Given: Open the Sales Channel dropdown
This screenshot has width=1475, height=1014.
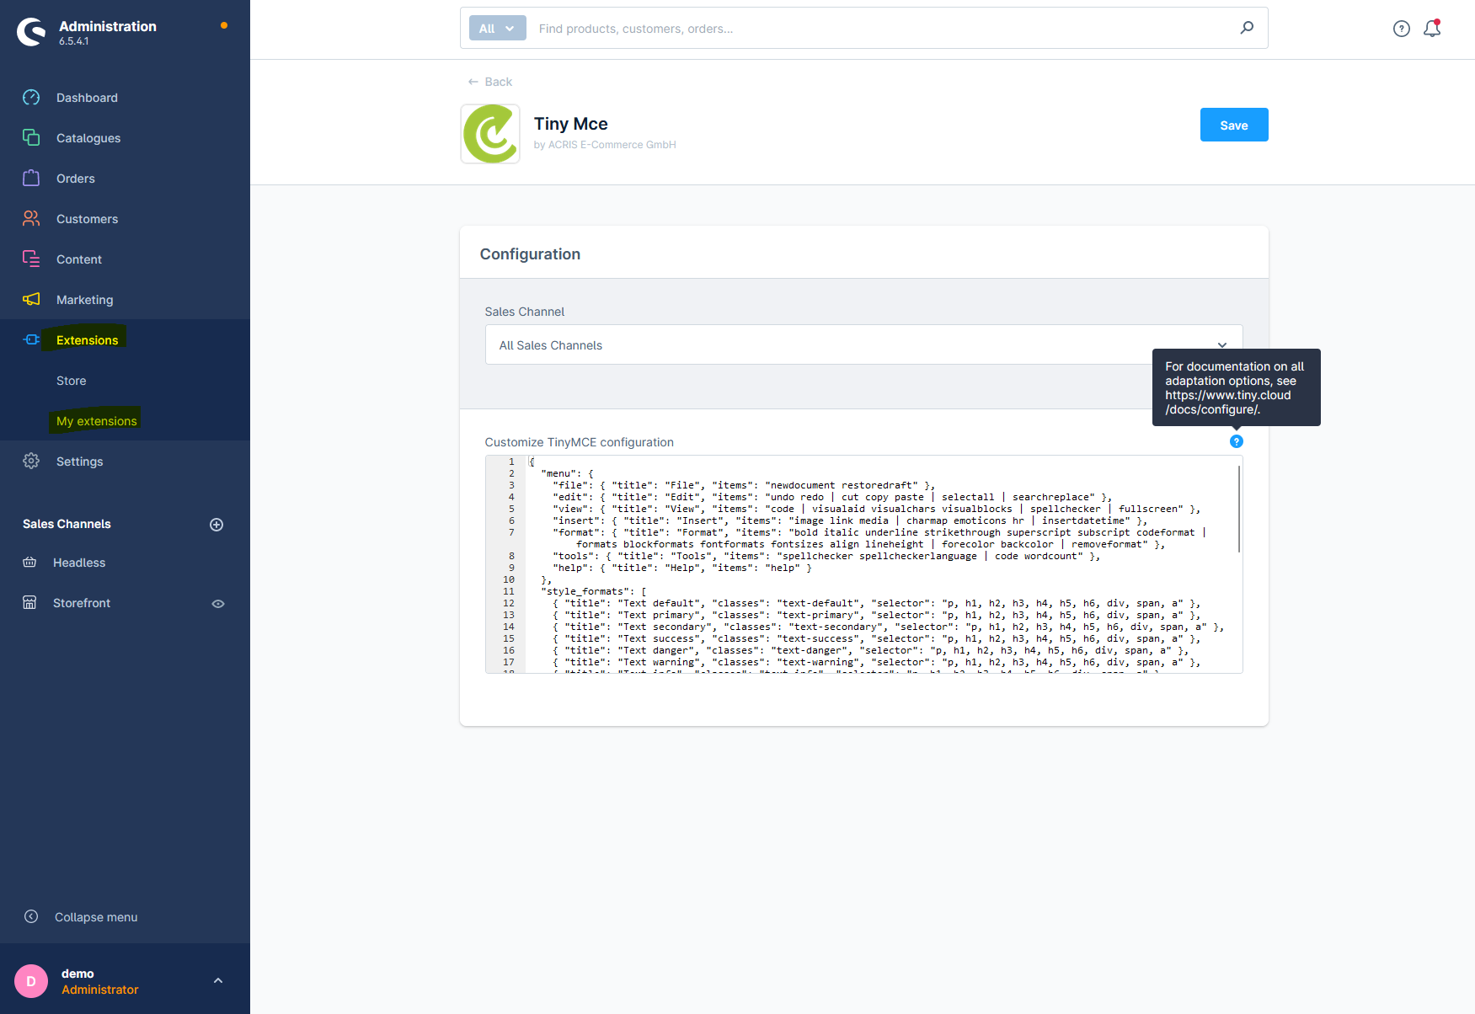Looking at the screenshot, I should click(x=863, y=344).
